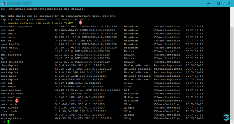Click Hewlett-Packard vendor in char-hpcru row

click(137, 66)
